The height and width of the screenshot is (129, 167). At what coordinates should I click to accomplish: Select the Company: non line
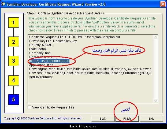pyautogui.click(x=40, y=53)
